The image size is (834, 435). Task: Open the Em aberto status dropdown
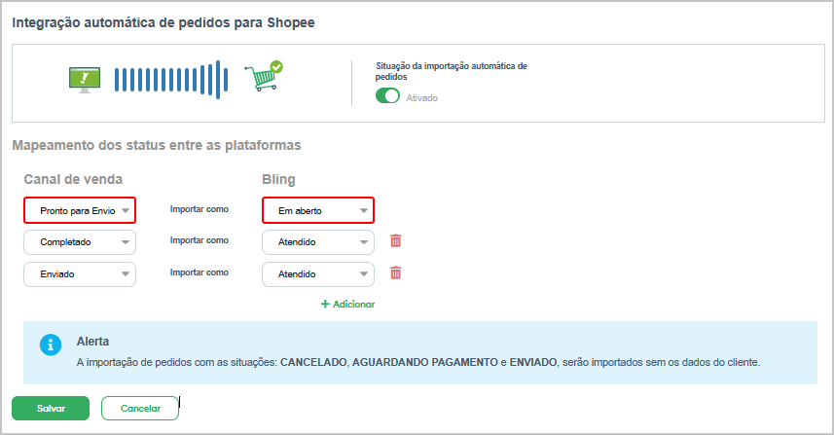point(318,210)
